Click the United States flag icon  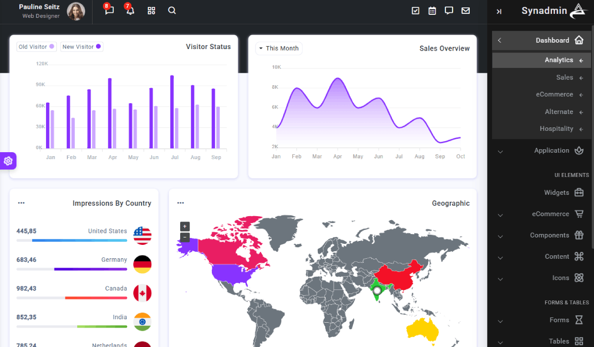143,235
